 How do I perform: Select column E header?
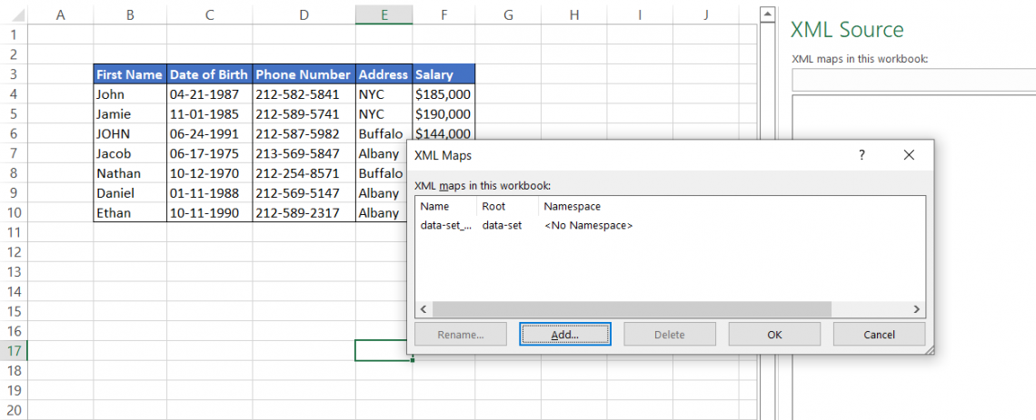pyautogui.click(x=384, y=15)
